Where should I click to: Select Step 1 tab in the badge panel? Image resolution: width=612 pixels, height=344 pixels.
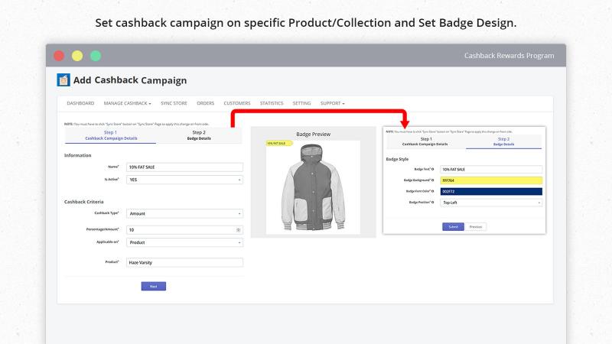(x=425, y=141)
